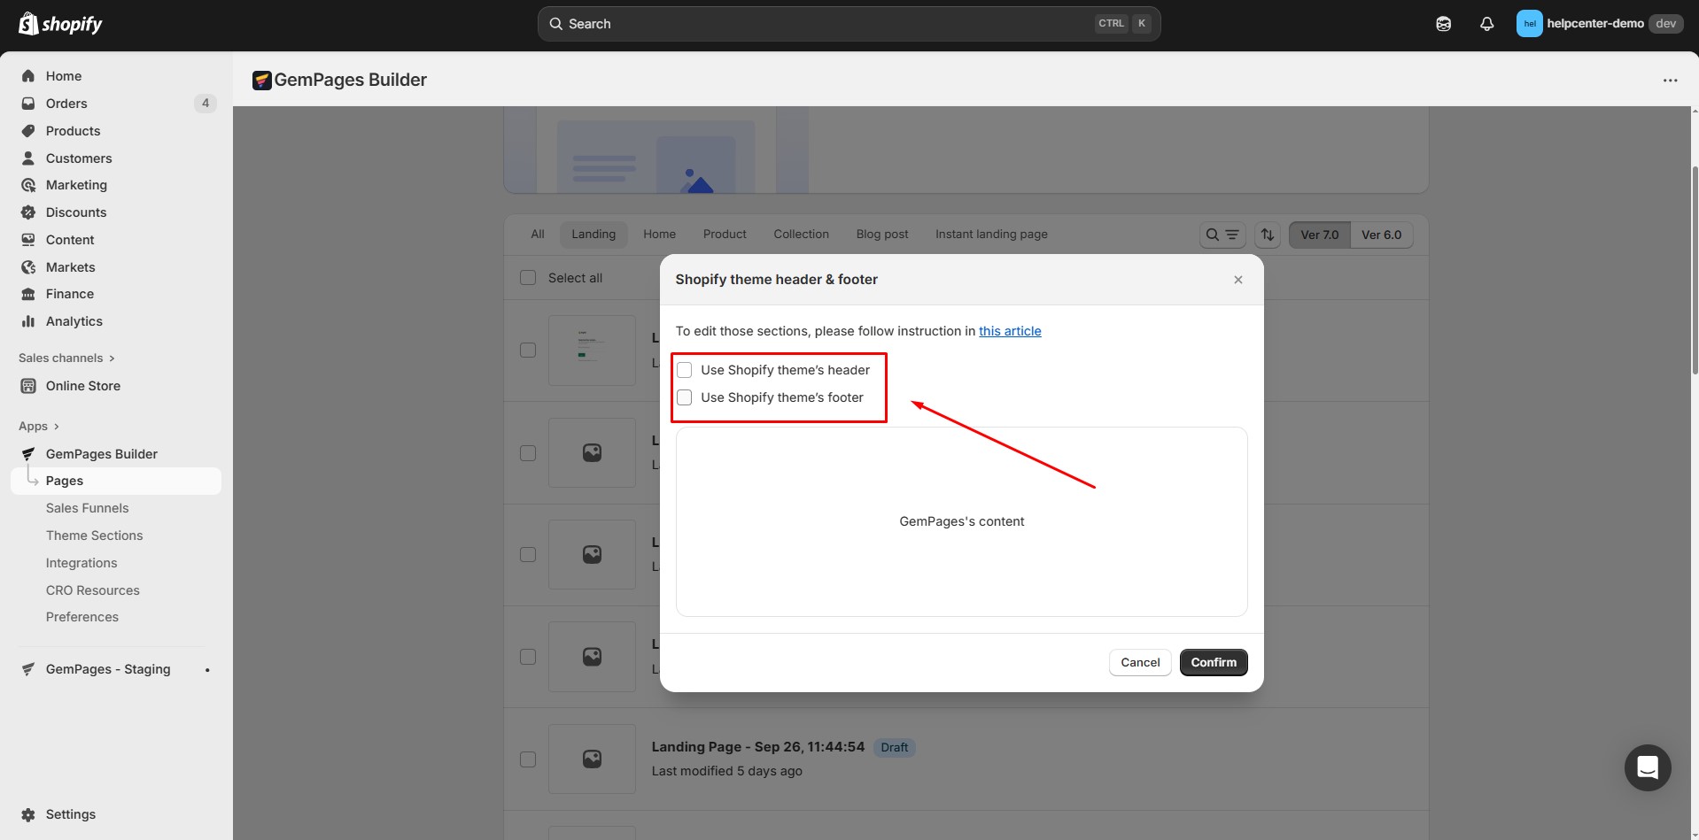Viewport: 1699px width, 840px height.
Task: Click the Settings gear icon in sidebar
Action: click(x=27, y=814)
